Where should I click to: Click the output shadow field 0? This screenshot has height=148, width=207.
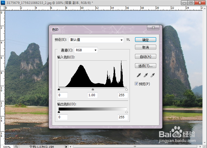[x=62, y=117]
